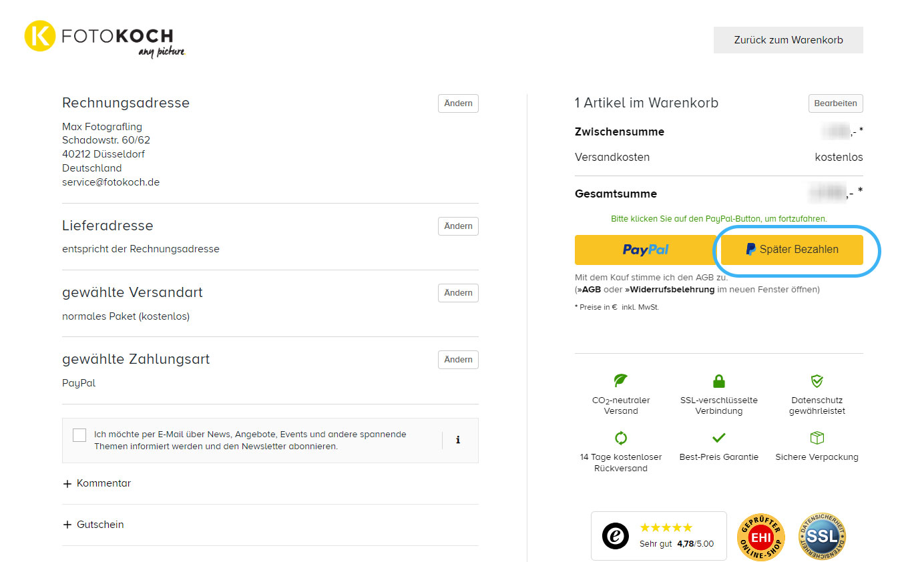This screenshot has height=562, width=900.
Task: Pay with the yellow PayPal button
Action: click(645, 250)
